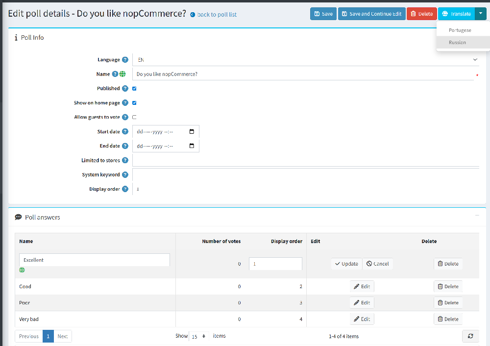The image size is (490, 346).
Task: Toggle the Published checkbox
Action: click(x=134, y=88)
